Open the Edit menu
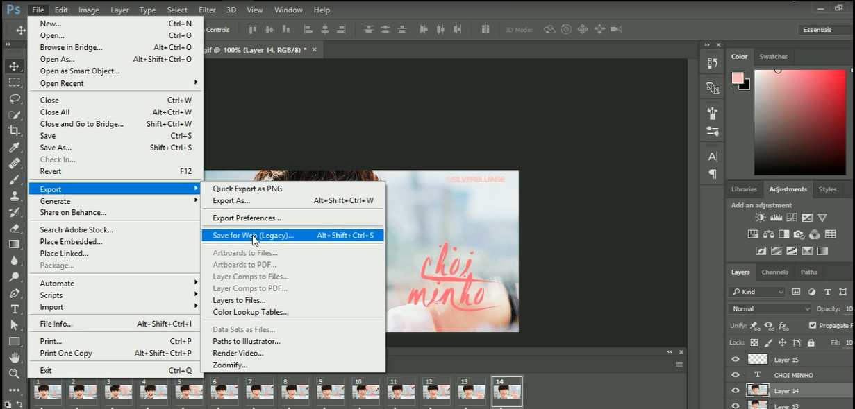Screen dimensions: 855x409 [x=61, y=10]
